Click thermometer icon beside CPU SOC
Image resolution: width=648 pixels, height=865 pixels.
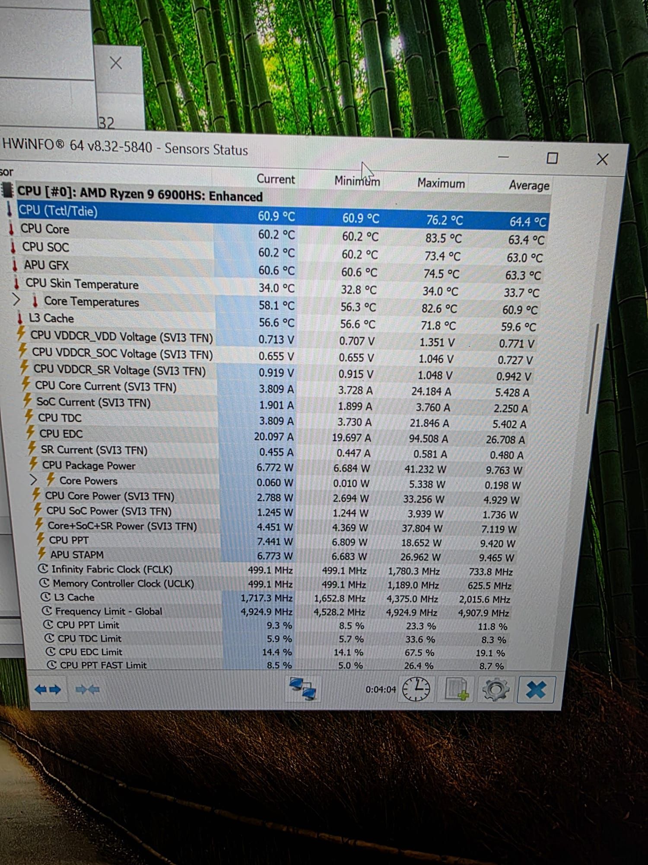13,247
